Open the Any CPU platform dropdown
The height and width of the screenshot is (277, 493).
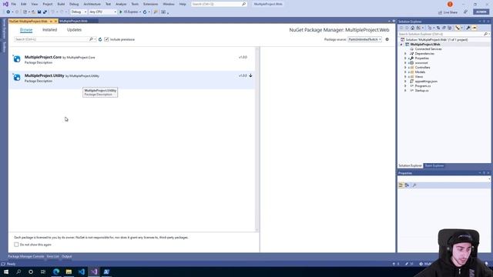point(102,12)
